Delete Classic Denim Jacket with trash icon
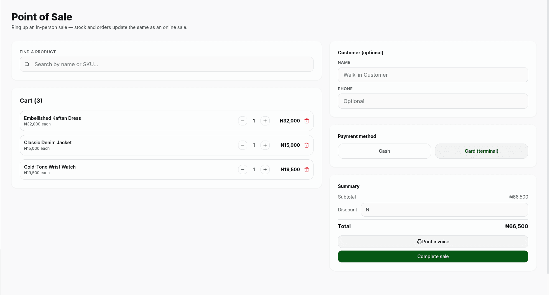Viewport: 549px width, 295px height. click(x=307, y=145)
